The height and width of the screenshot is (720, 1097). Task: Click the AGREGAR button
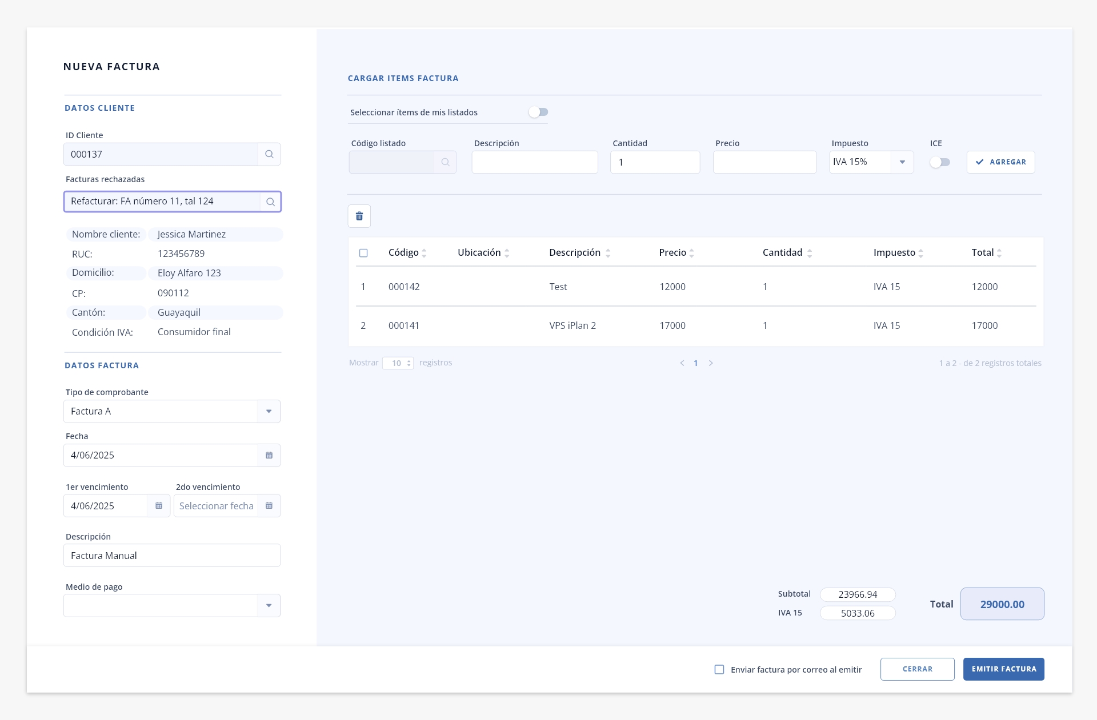tap(1000, 162)
